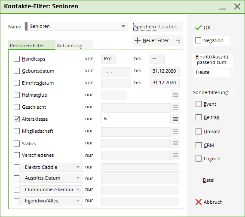
Task: Click the Speichern button
Action: coord(145,27)
